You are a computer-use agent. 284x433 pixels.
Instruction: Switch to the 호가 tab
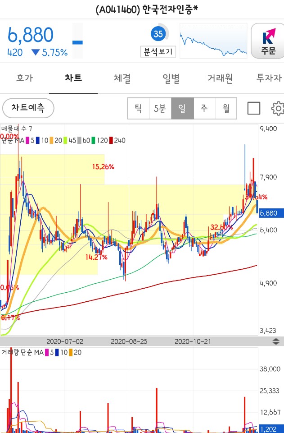click(24, 78)
